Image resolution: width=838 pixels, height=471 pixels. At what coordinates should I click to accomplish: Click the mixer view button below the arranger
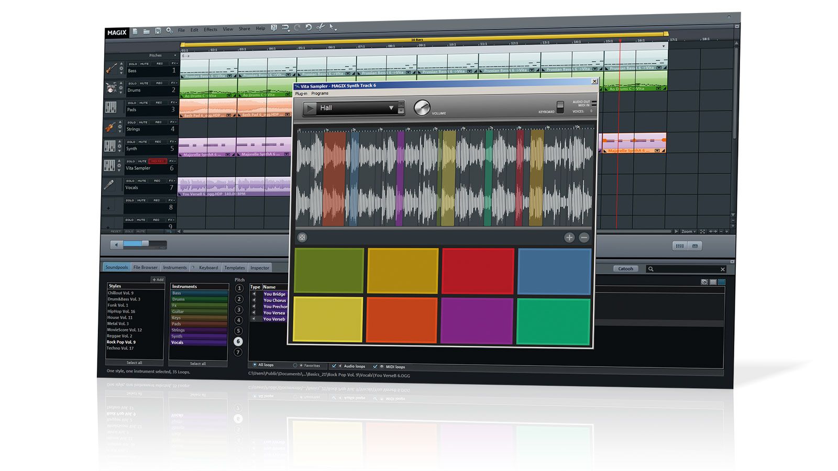[680, 245]
